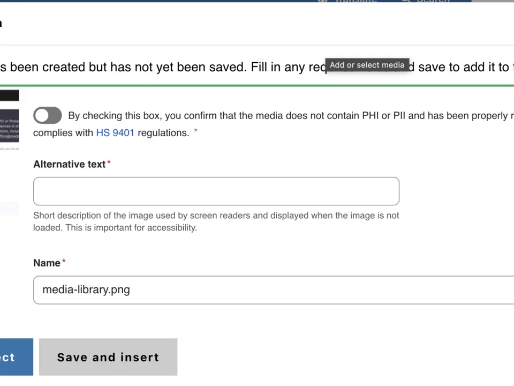Image resolution: width=514 pixels, height=386 pixels.
Task: Click inside the Alternative text input field
Action: pyautogui.click(x=216, y=191)
